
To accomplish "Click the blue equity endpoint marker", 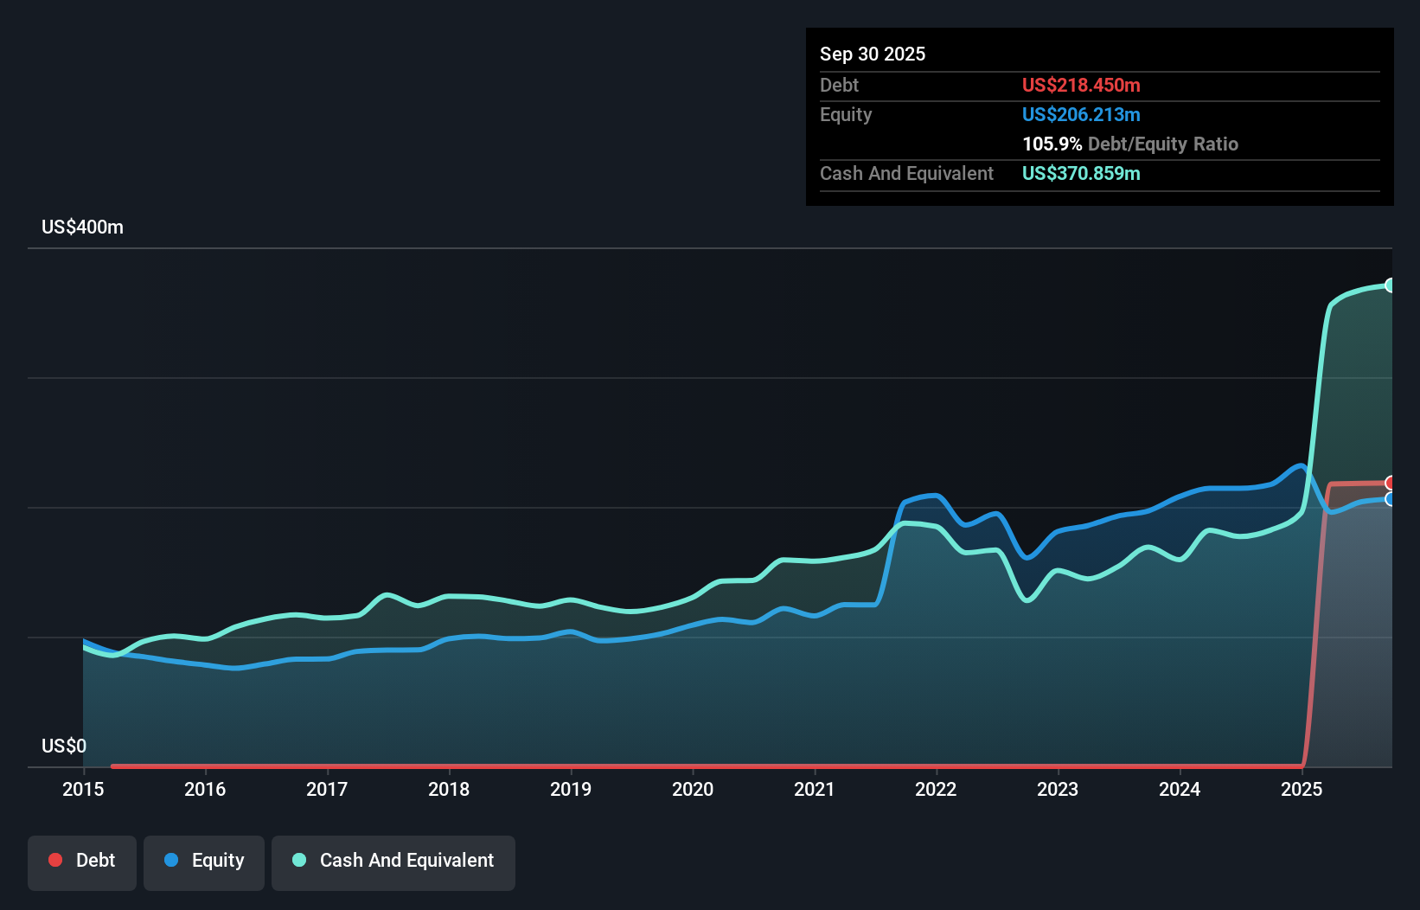I will tap(1391, 499).
